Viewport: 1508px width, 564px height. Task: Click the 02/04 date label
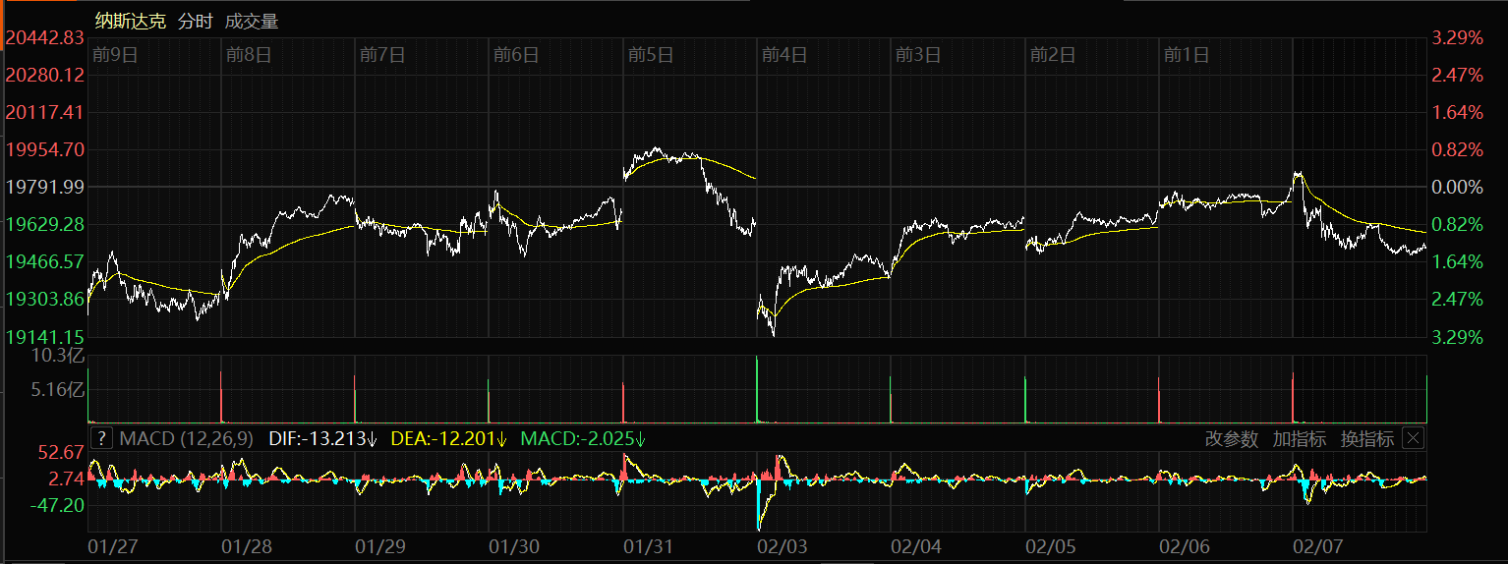915,546
